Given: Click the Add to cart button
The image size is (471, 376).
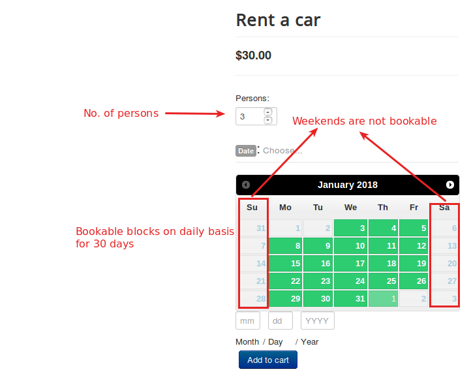Looking at the screenshot, I should pyautogui.click(x=268, y=360).
